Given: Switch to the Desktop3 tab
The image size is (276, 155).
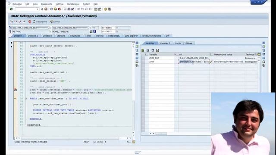Looking at the screenshot, I should click(47, 36).
